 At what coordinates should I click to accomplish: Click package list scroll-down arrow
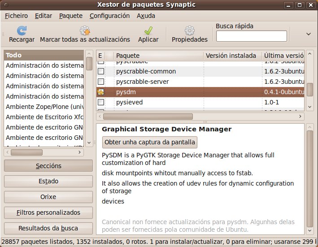(x=309, y=107)
